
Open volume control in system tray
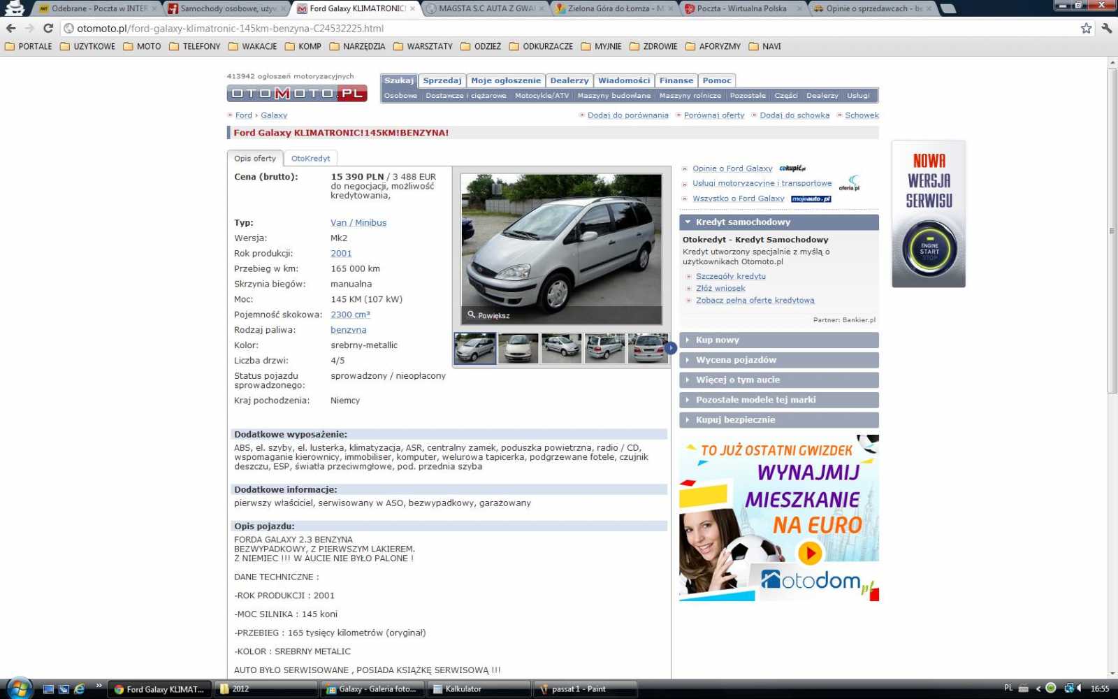tap(1080, 689)
